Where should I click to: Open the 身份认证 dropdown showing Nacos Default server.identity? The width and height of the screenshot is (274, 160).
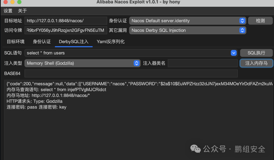click(x=187, y=21)
